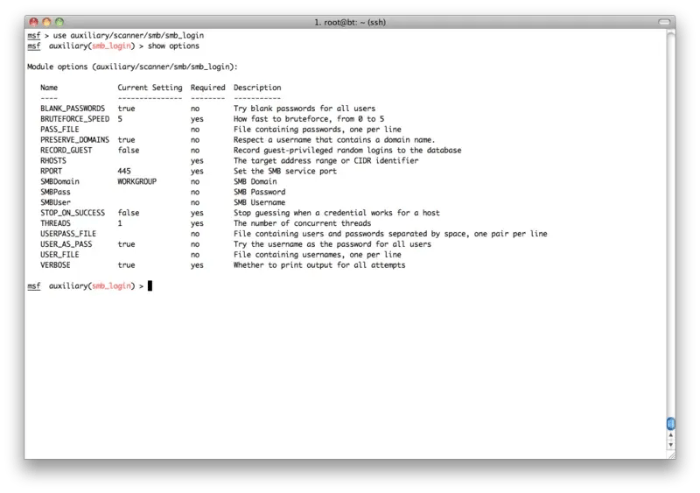The height and width of the screenshot is (493, 700).
Task: Click the blue scrollbar thumb
Action: (670, 424)
